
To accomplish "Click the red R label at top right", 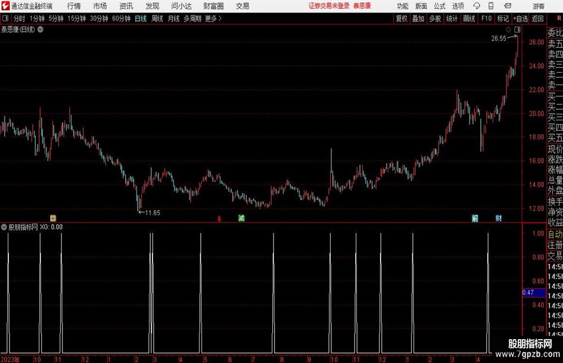I will click(558, 18).
